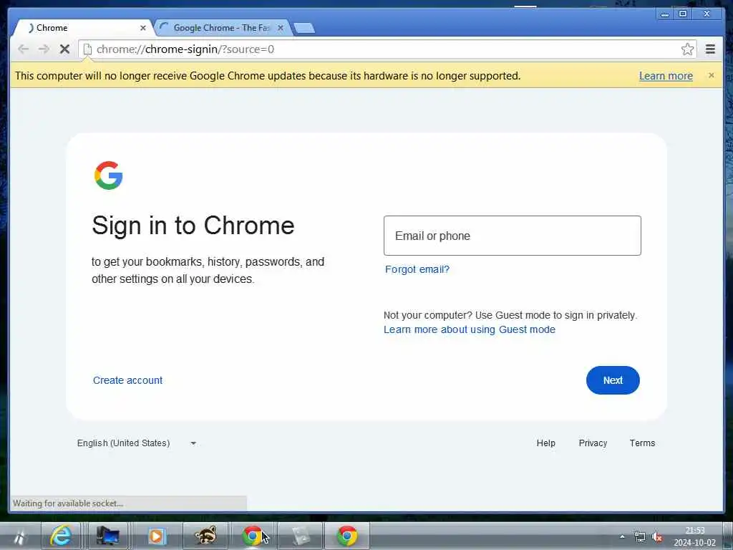Open the Privacy footer link
This screenshot has width=733, height=550.
tap(593, 443)
